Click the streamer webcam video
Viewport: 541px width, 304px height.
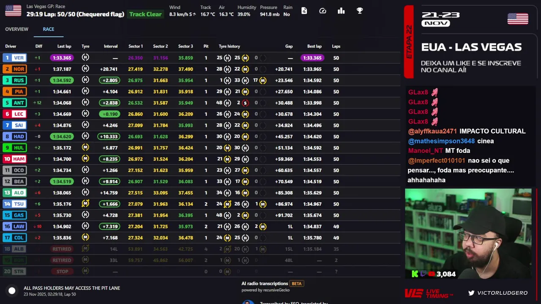[468, 234]
